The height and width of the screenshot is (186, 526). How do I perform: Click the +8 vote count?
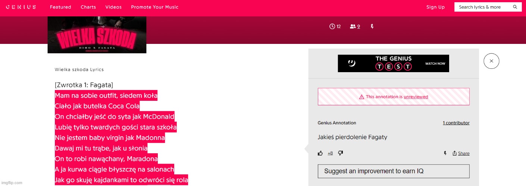(x=330, y=153)
